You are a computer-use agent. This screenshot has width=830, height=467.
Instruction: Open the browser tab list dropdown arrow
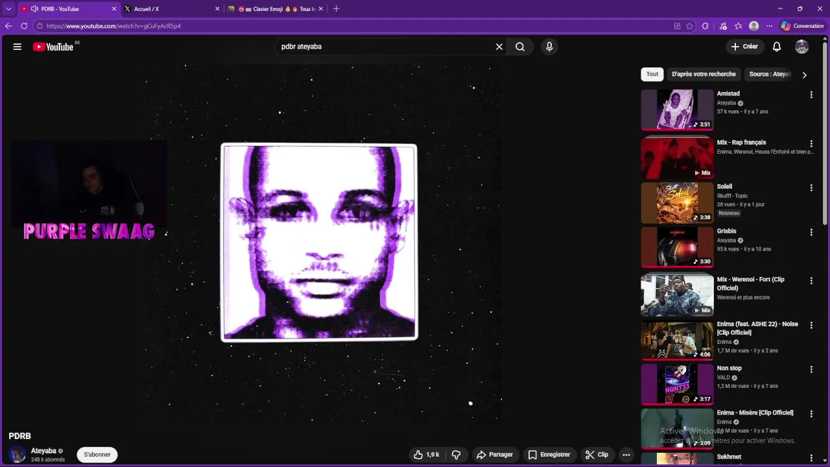(8, 9)
